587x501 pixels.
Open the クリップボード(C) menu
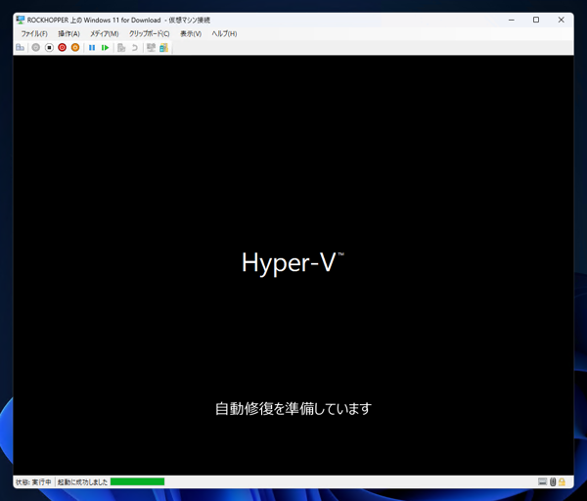[150, 33]
